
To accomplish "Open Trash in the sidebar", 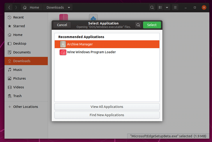I will [x=26, y=96].
